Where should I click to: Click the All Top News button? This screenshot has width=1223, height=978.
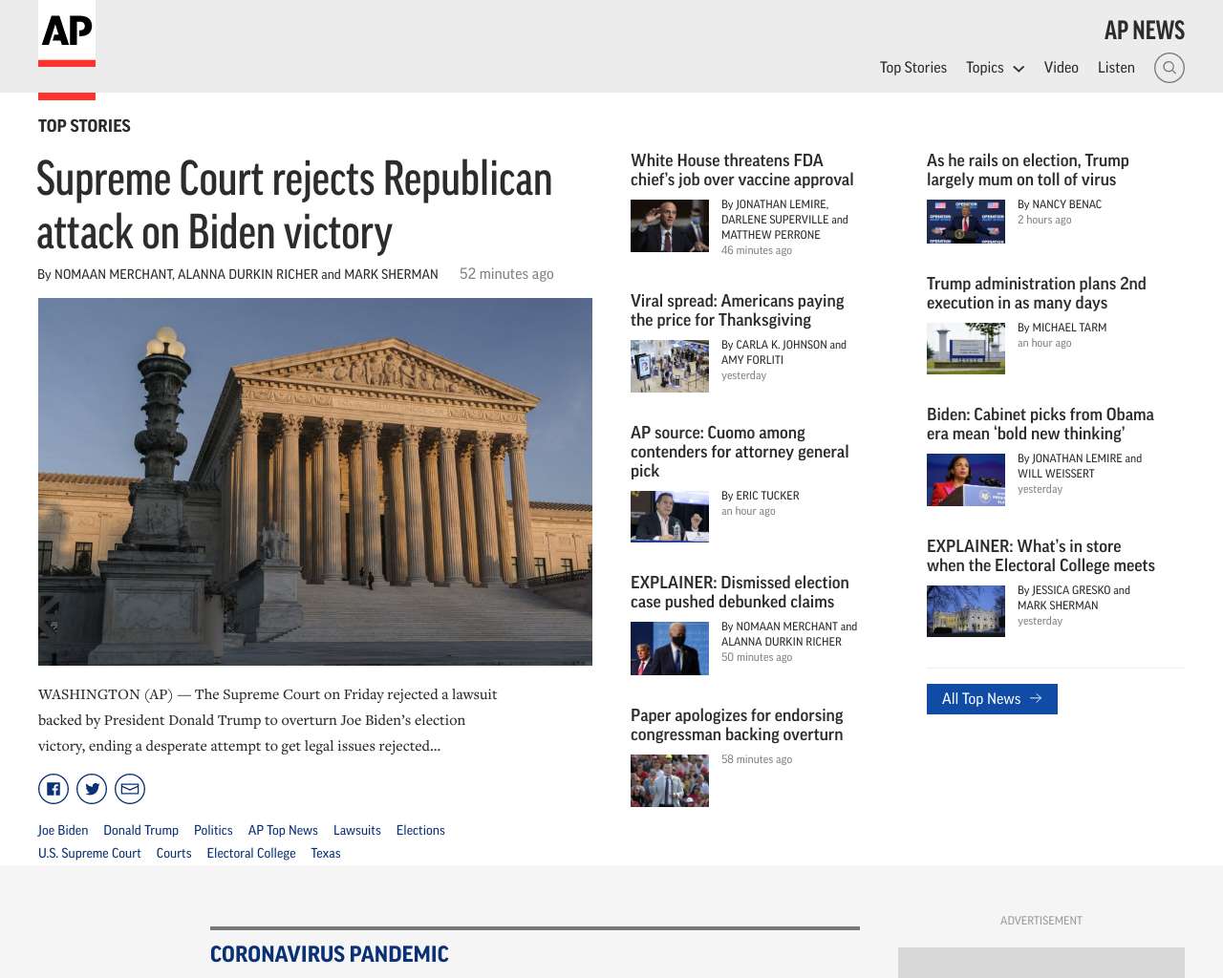992,699
